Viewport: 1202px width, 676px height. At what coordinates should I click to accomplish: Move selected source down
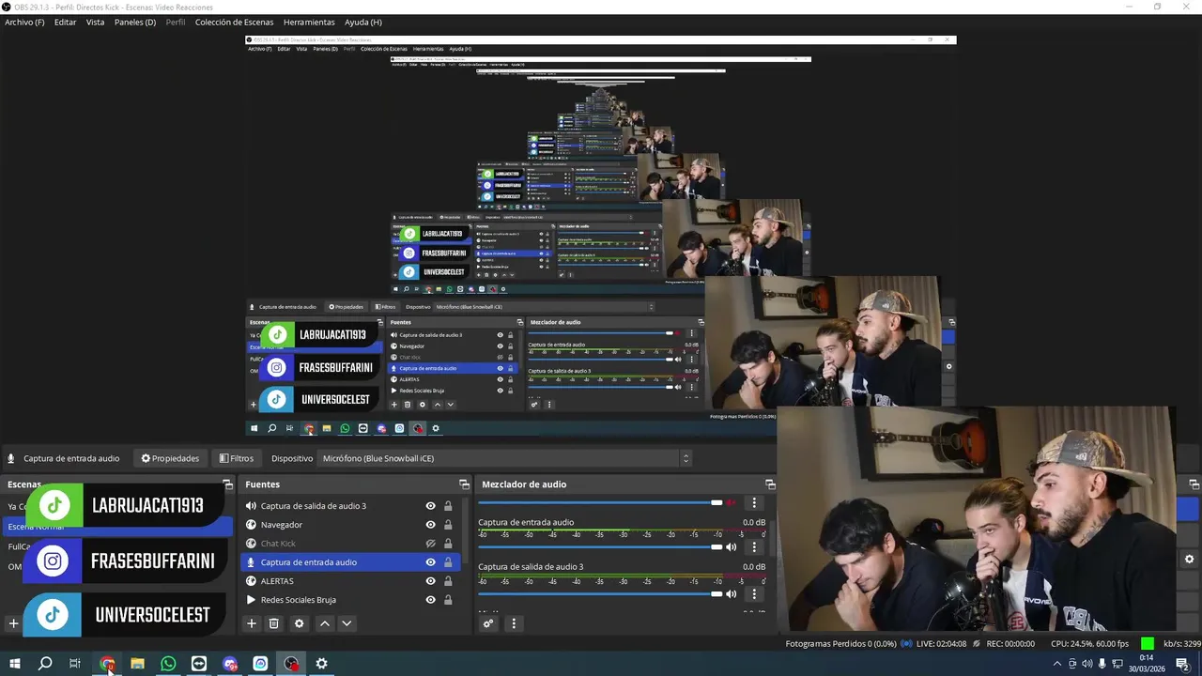[347, 622]
